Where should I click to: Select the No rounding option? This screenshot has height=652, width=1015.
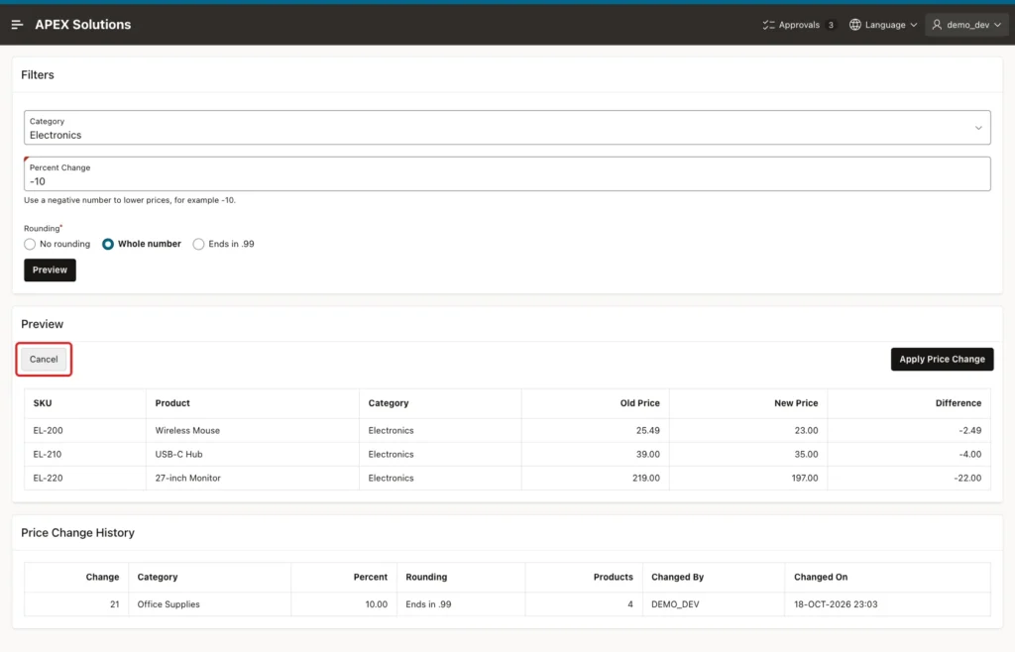30,244
